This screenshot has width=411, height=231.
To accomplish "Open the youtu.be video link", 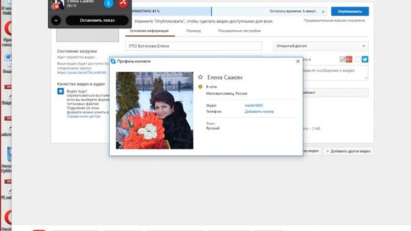I will [x=82, y=73].
